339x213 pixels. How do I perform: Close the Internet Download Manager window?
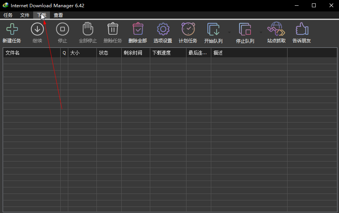pos(331,6)
